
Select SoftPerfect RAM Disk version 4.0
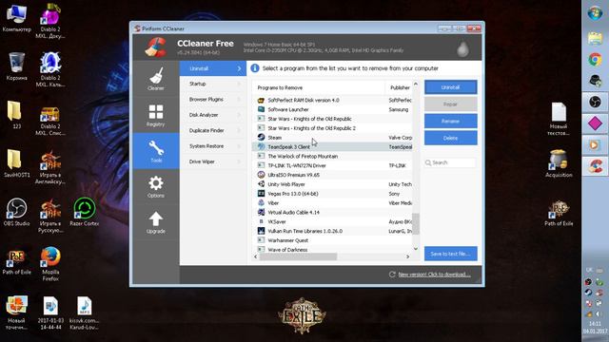click(332, 100)
